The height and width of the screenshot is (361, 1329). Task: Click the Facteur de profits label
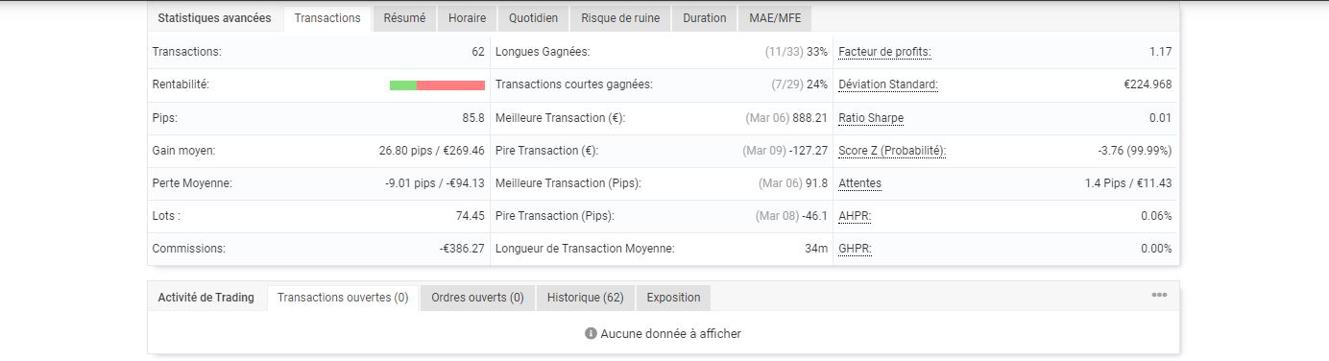[884, 52]
